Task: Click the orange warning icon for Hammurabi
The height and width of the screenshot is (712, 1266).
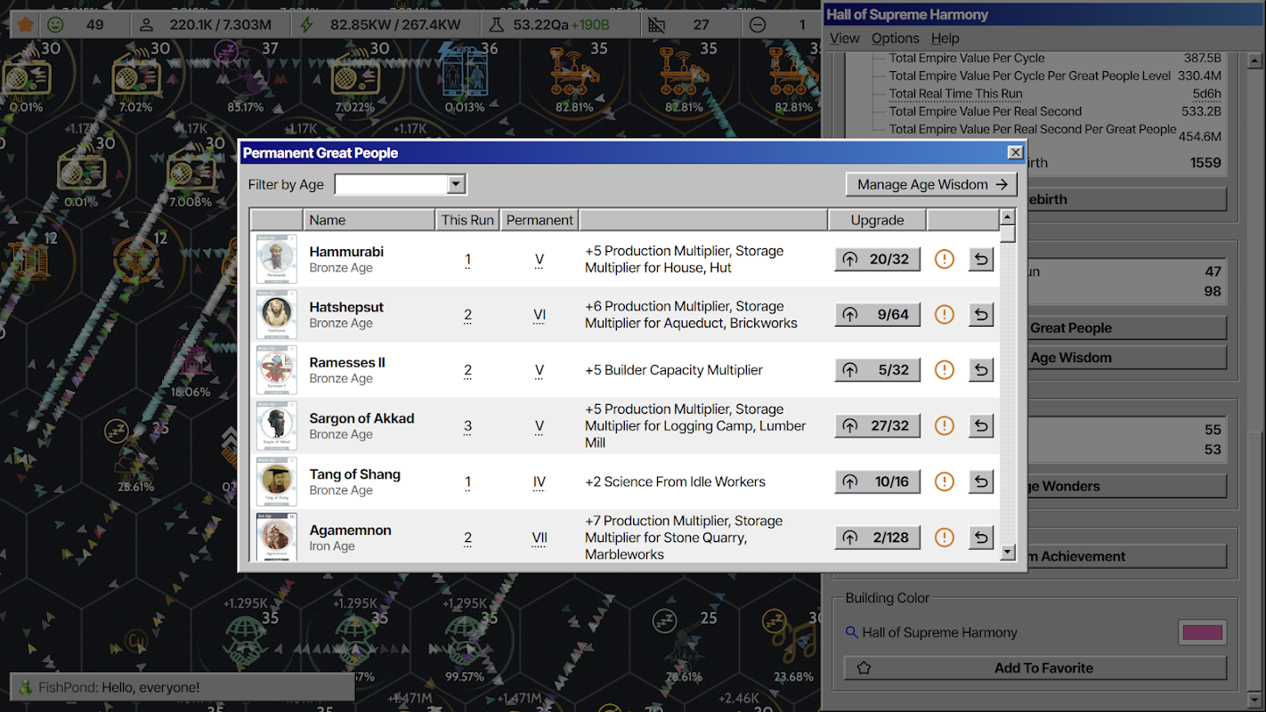Action: [945, 259]
